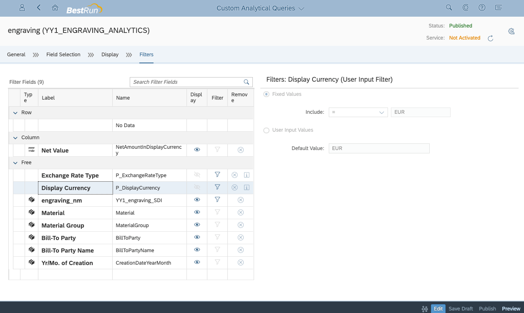Click inside the Search Filter Fields box
Viewport: 524px width, 313px height.
click(188, 82)
